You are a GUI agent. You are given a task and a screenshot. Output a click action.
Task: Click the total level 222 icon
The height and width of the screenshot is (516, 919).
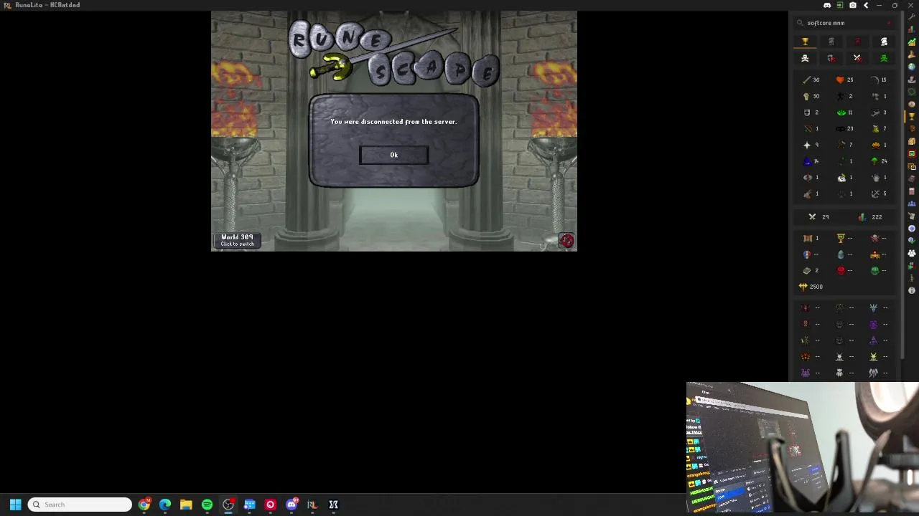coord(870,217)
